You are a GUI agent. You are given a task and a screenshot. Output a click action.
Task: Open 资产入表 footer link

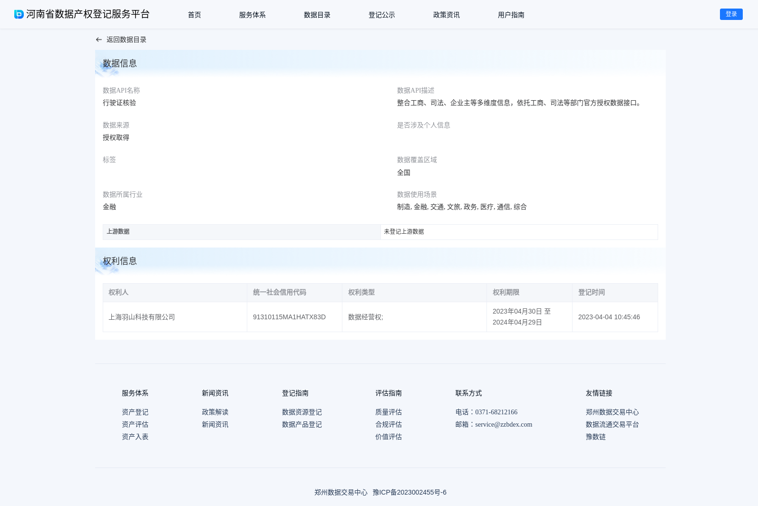(x=135, y=437)
